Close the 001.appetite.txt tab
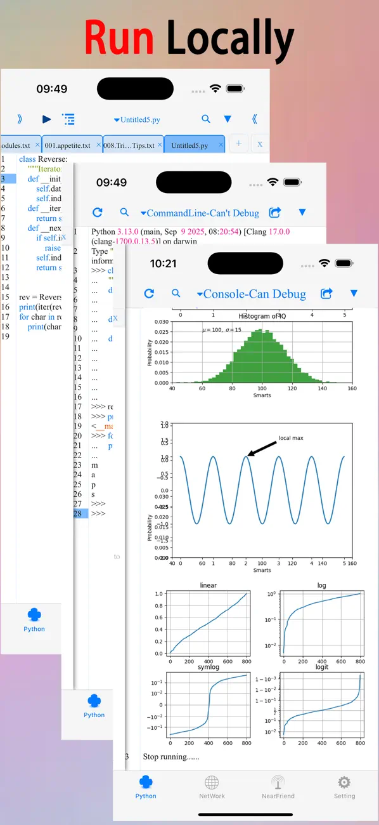Screen dimensions: 379x825 pos(98,145)
